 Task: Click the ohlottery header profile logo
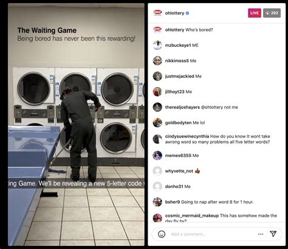157,13
